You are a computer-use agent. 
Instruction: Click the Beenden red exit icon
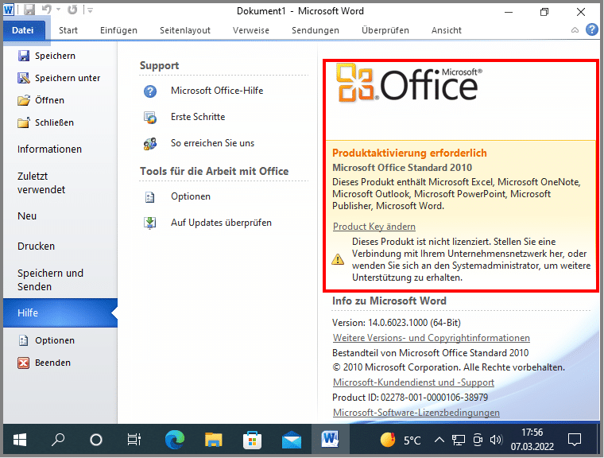click(23, 363)
